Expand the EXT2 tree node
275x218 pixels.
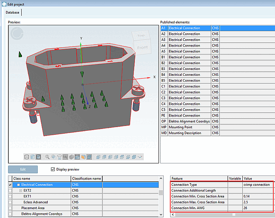21,191
